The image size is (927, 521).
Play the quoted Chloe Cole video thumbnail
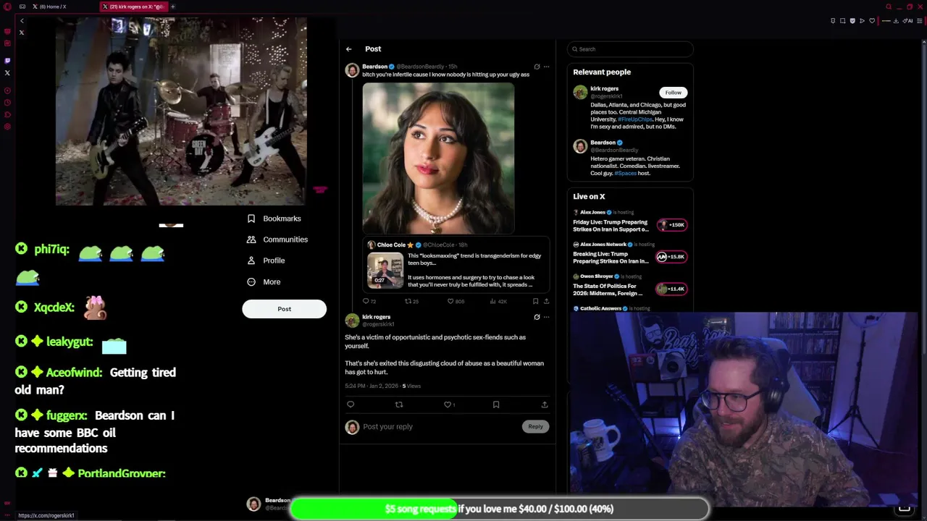pyautogui.click(x=385, y=270)
